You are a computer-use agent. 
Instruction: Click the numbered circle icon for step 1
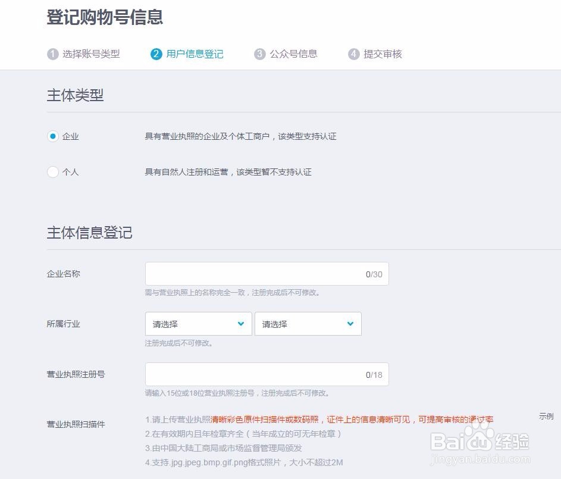(52, 54)
